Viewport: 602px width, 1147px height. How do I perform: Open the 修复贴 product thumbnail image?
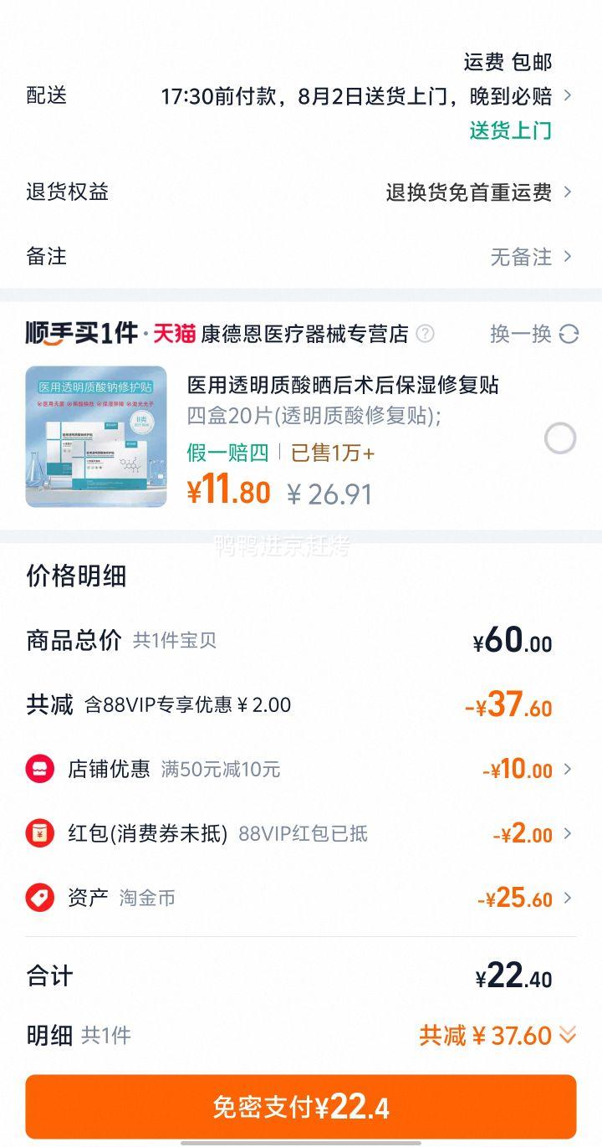(96, 437)
